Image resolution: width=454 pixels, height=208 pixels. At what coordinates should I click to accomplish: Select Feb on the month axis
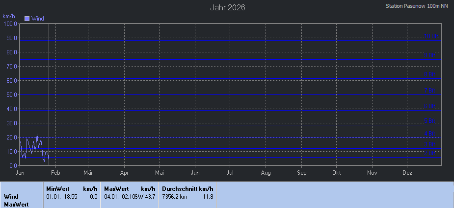pyautogui.click(x=55, y=173)
